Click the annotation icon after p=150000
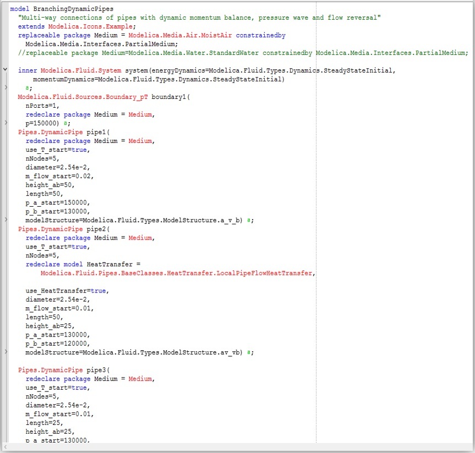Viewport: 475px width, 453px height. (65, 123)
